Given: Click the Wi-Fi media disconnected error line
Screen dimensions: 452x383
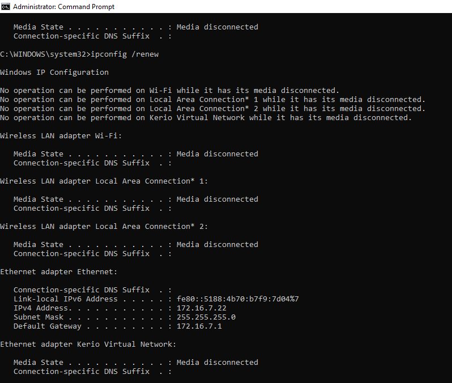Looking at the screenshot, I should [x=169, y=91].
